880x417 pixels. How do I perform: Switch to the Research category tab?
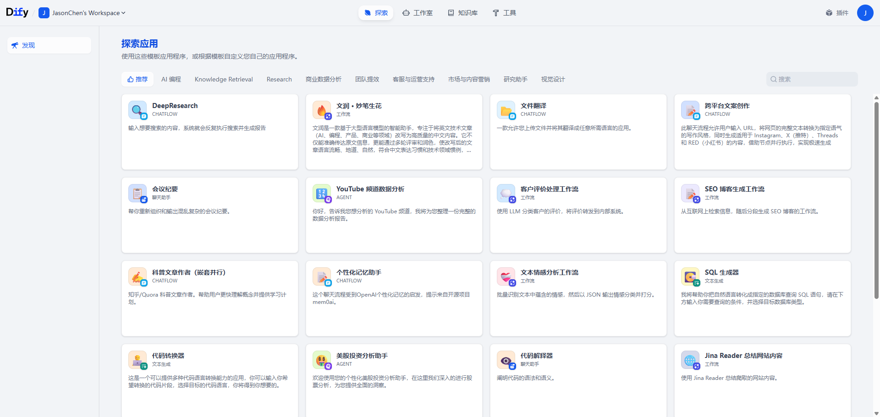point(279,79)
